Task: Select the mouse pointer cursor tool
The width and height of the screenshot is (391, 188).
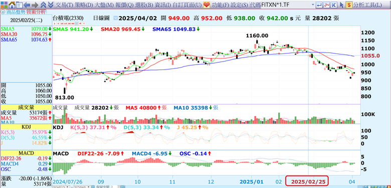Action: pos(342,4)
